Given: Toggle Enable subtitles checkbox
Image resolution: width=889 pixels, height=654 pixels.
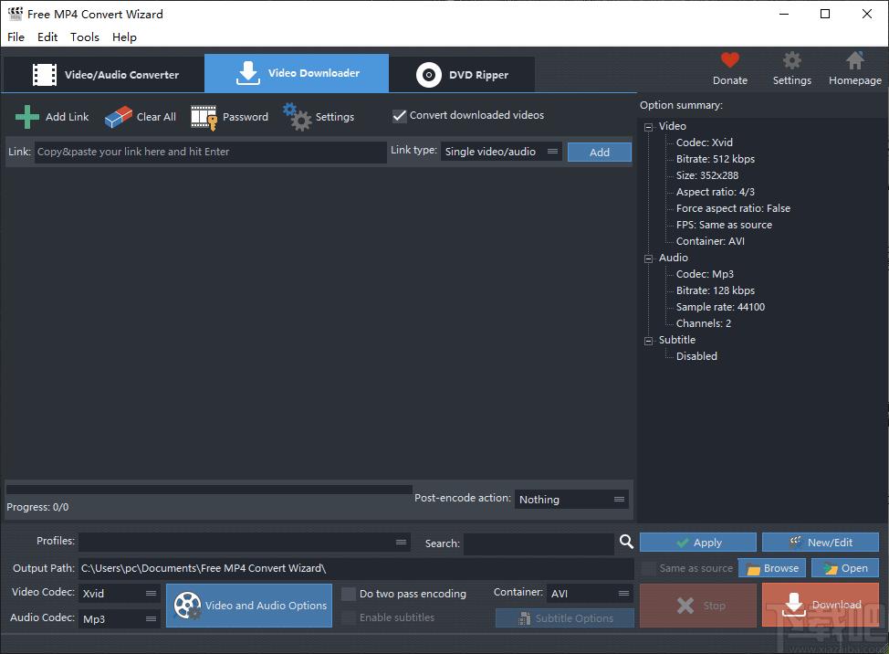Looking at the screenshot, I should point(349,617).
